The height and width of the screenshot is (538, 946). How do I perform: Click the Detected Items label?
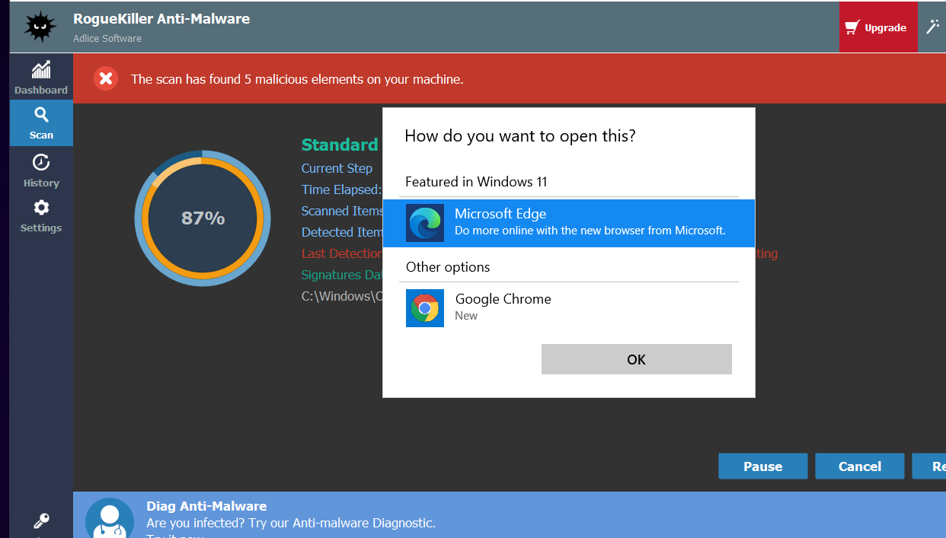(x=342, y=232)
